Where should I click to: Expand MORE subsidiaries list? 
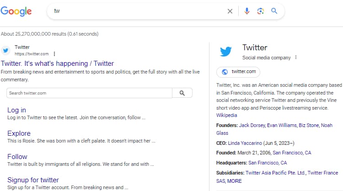coord(234,181)
